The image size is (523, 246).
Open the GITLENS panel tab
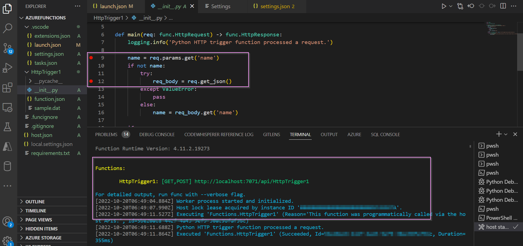[x=271, y=134]
